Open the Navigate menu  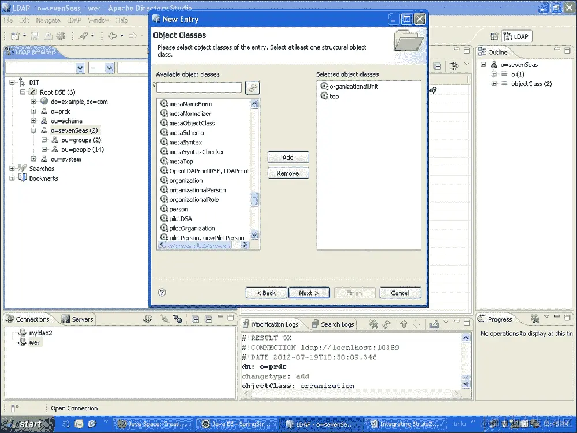tap(48, 20)
